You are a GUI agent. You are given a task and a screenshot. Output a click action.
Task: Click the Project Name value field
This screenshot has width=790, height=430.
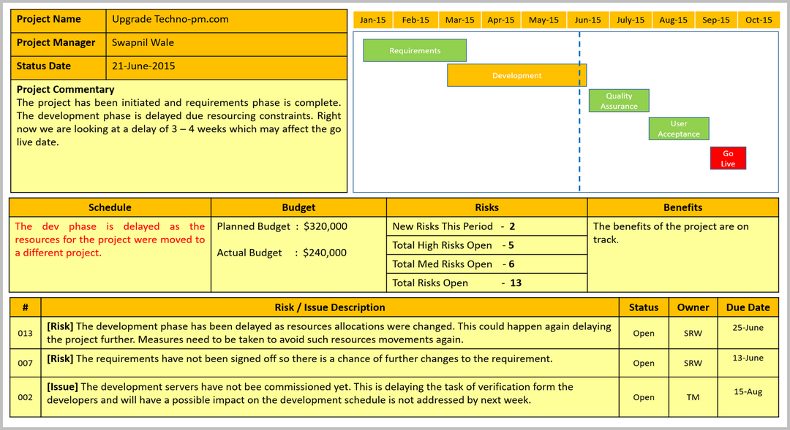click(x=227, y=20)
